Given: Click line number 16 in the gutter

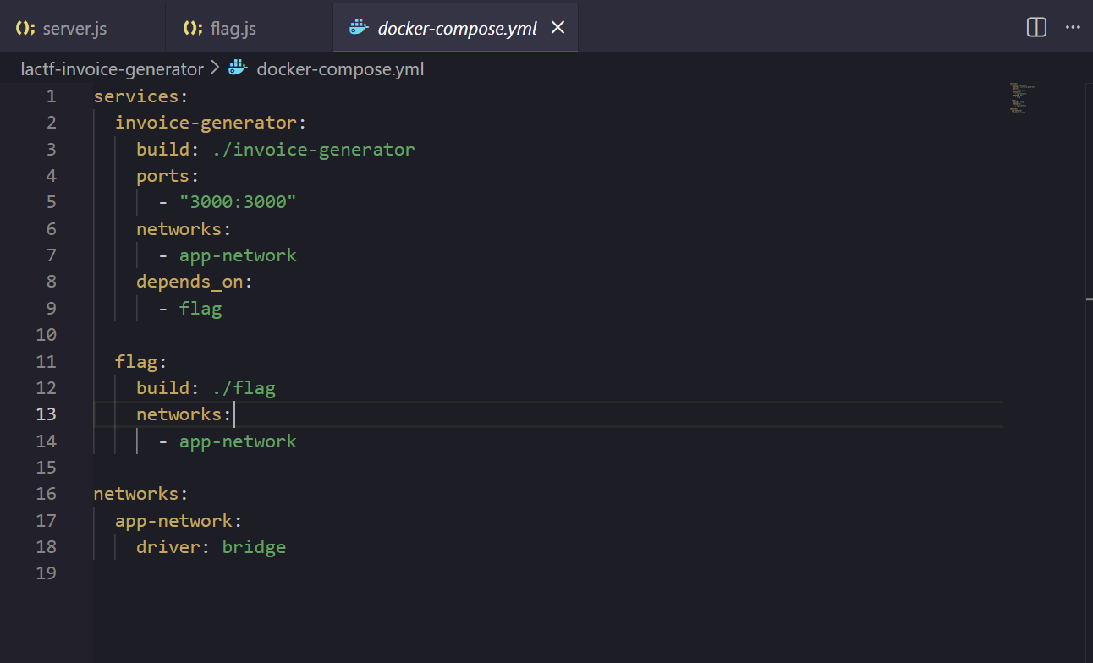Looking at the screenshot, I should pyautogui.click(x=46, y=494).
